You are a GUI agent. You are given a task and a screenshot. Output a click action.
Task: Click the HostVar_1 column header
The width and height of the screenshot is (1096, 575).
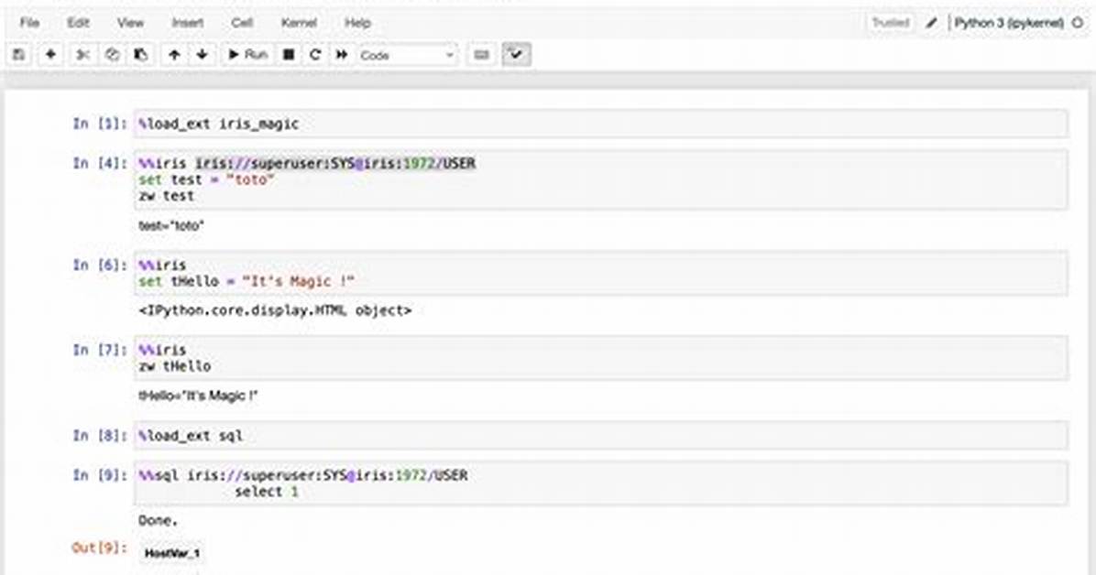point(172,553)
